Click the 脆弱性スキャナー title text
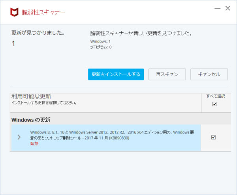Screen dimensions: 237x195 (x=43, y=12)
